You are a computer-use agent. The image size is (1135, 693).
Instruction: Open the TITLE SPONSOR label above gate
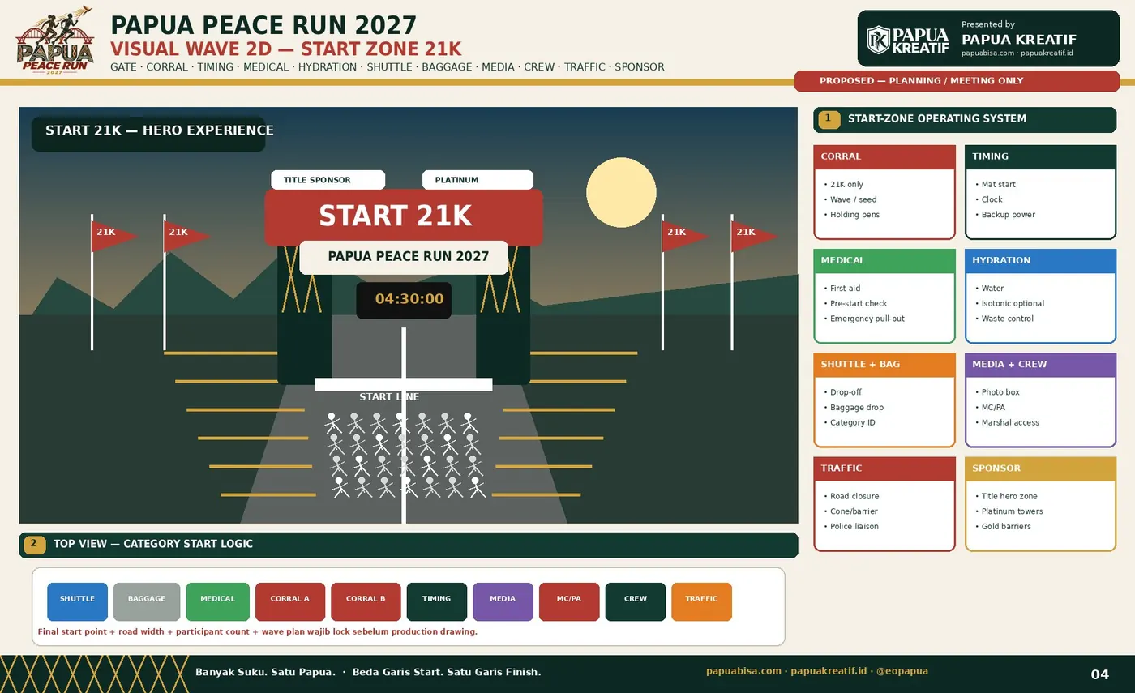pos(328,180)
